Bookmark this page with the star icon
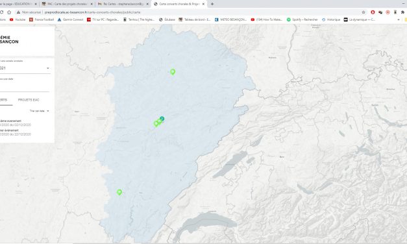Viewport: 407px width, 244px height. [x=364, y=12]
